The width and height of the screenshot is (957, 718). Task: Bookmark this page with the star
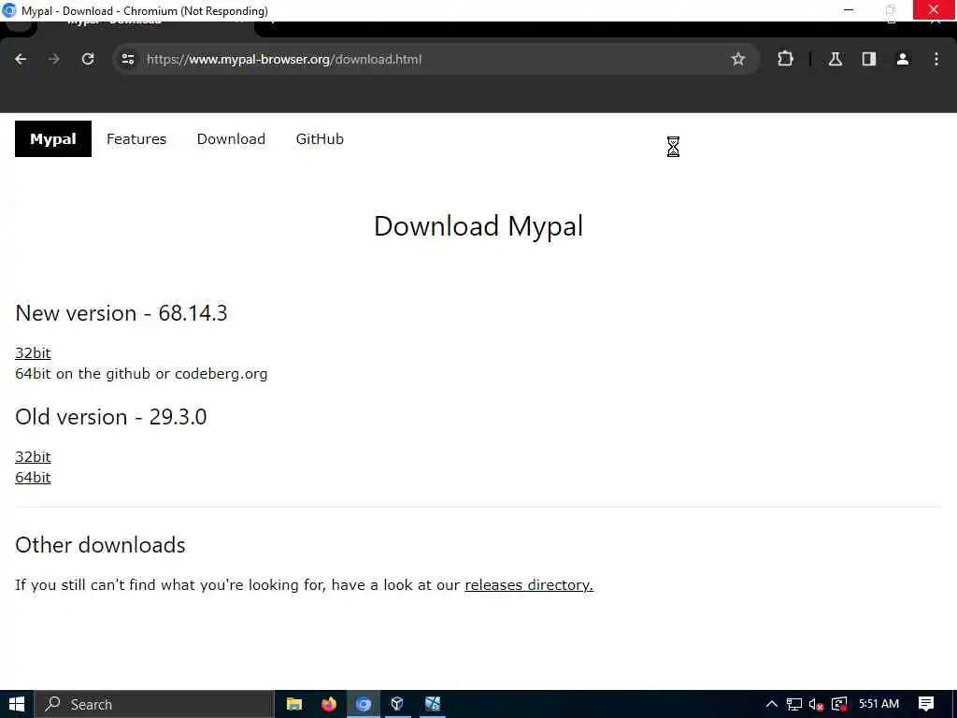point(738,59)
